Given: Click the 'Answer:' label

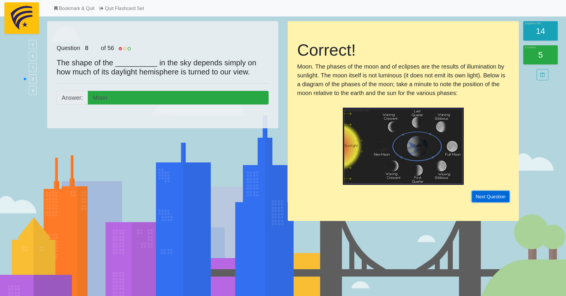Looking at the screenshot, I should point(72,98).
